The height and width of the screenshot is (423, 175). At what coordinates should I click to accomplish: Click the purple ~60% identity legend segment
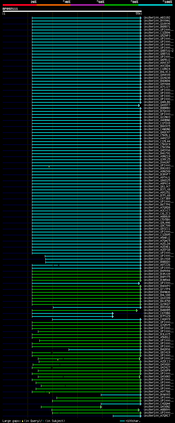tap(87, 5)
